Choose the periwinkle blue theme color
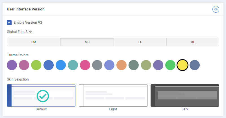Viewport: 226px width, 118px height. pos(109,65)
